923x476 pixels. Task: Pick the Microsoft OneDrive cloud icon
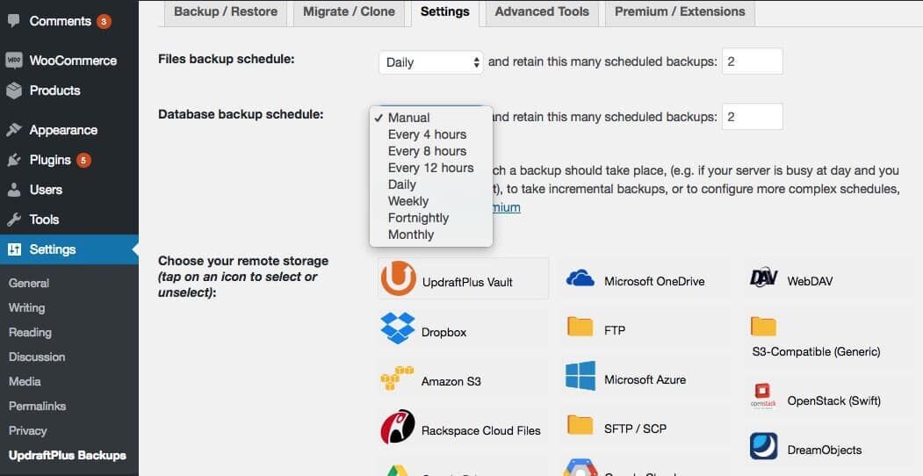[x=580, y=279]
